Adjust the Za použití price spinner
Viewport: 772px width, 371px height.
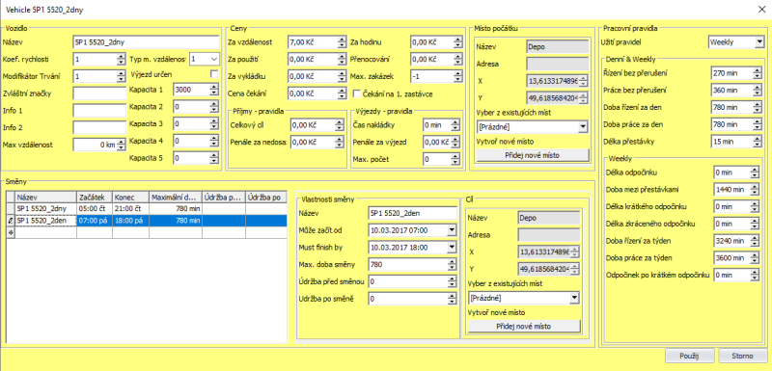pyautogui.click(x=342, y=59)
